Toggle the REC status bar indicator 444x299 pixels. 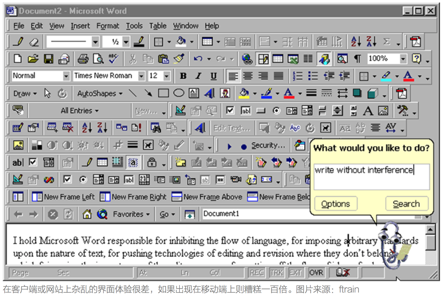pyautogui.click(x=257, y=273)
